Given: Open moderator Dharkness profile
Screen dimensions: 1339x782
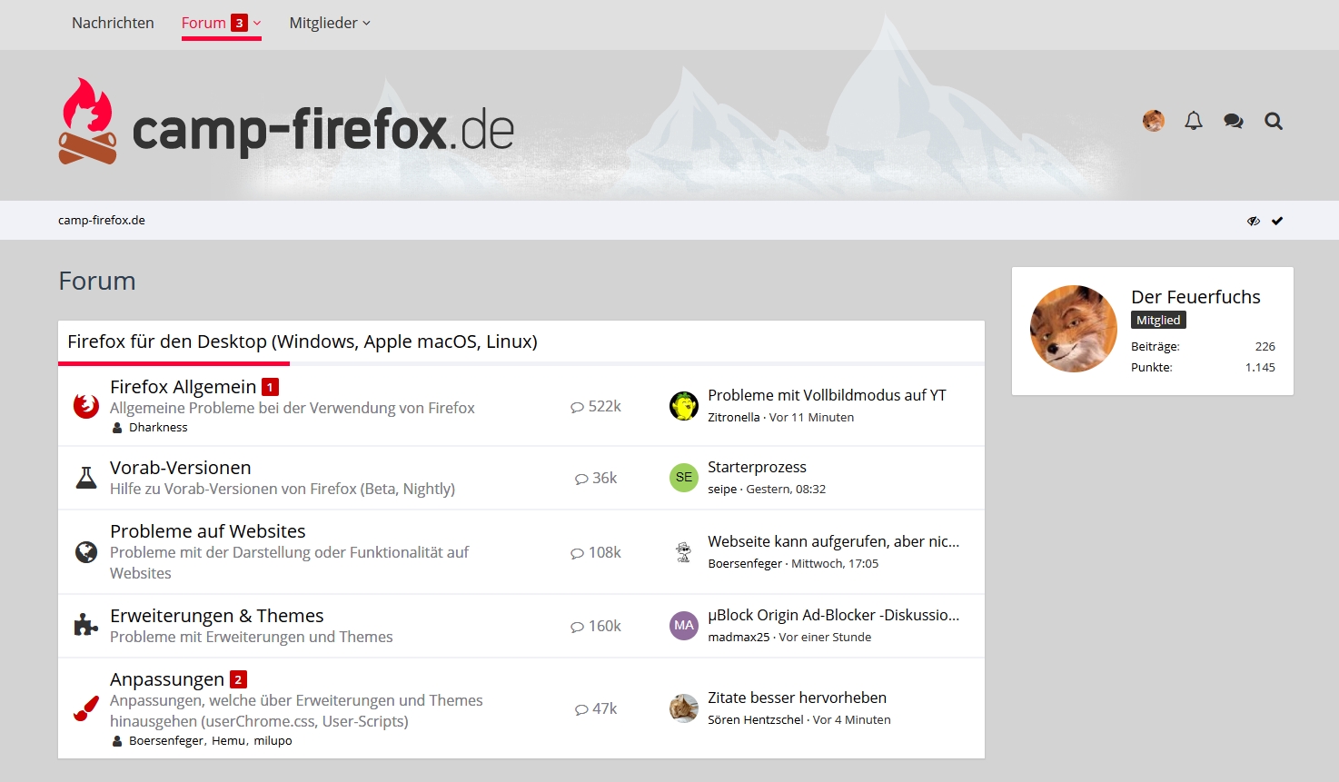Looking at the screenshot, I should pyautogui.click(x=158, y=428).
